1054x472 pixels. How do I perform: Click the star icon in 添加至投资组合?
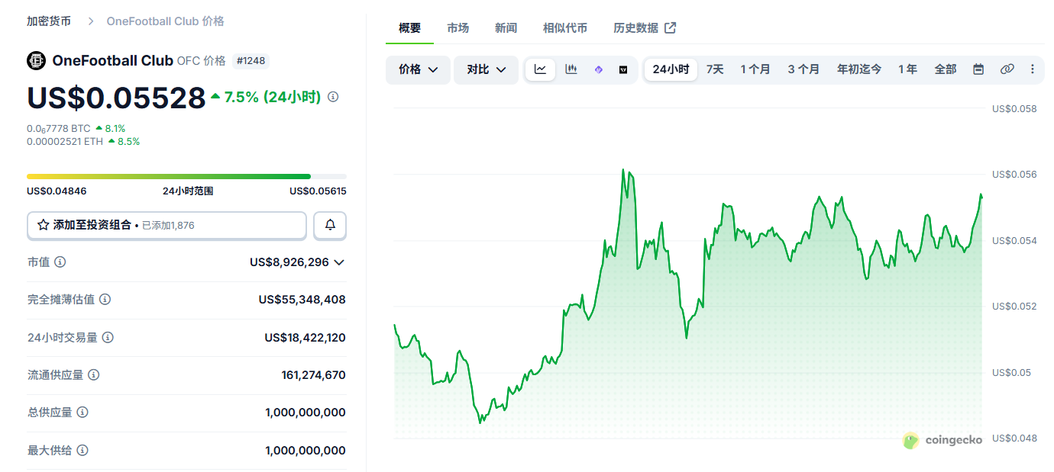coord(44,225)
